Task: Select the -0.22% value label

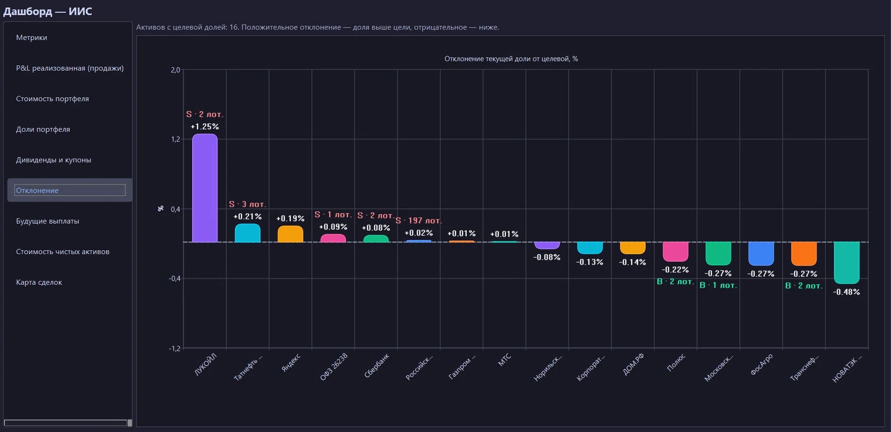Action: [675, 270]
